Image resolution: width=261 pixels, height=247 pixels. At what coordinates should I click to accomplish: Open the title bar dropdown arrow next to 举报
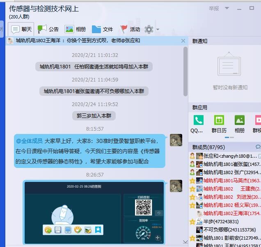tap(227, 8)
